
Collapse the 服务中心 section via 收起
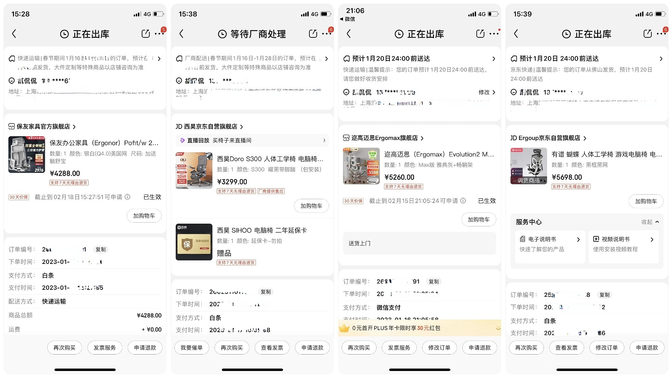point(649,222)
